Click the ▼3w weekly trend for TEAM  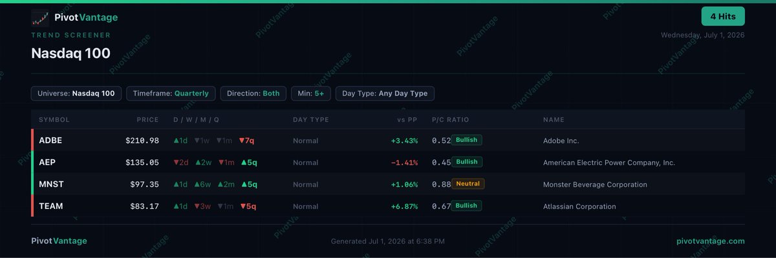[x=202, y=206]
